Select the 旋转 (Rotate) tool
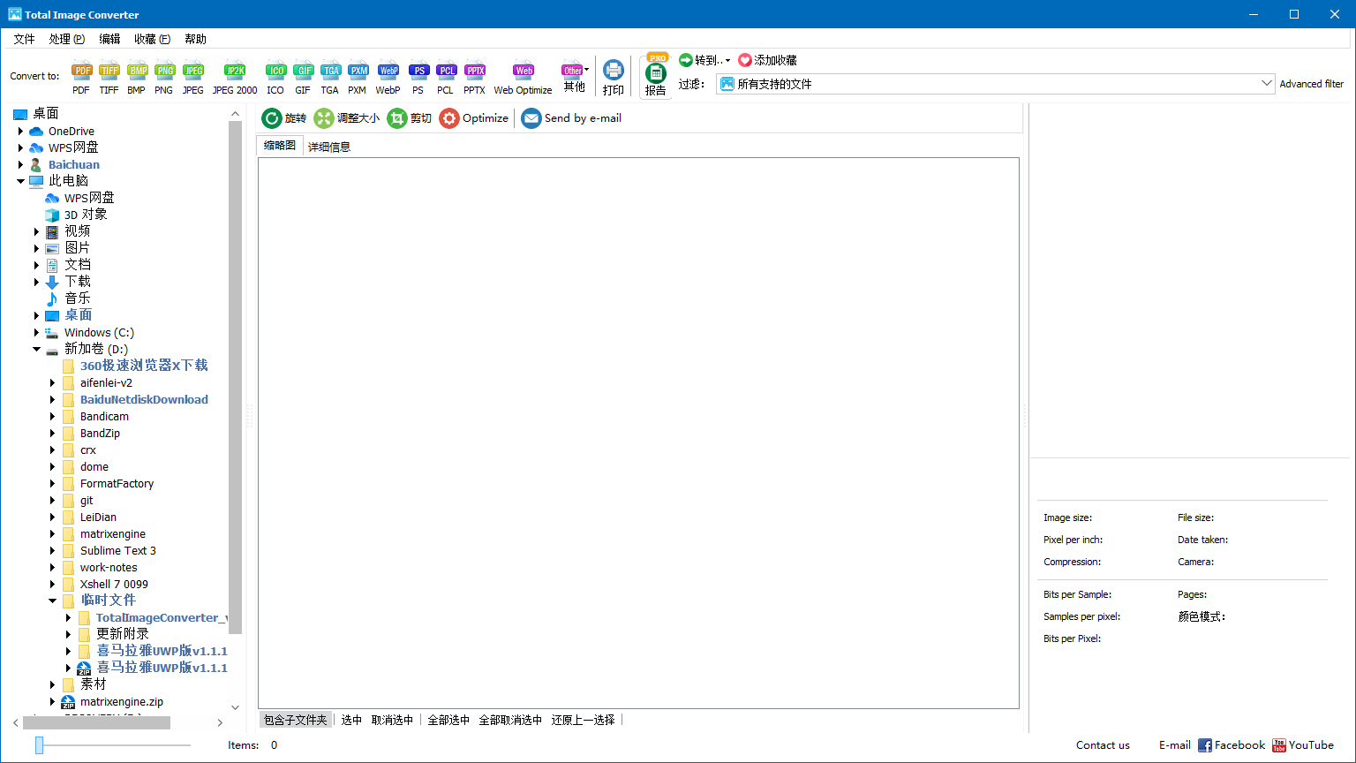The image size is (1356, 763). tap(282, 117)
